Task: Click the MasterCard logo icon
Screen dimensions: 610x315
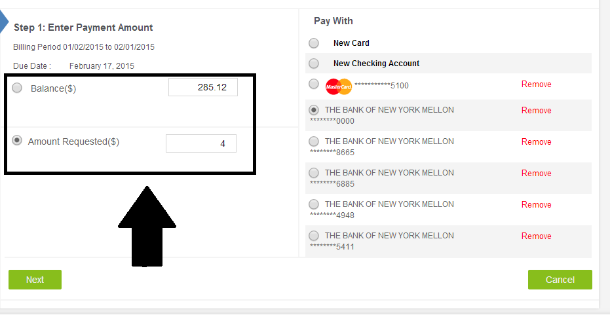Action: [339, 86]
